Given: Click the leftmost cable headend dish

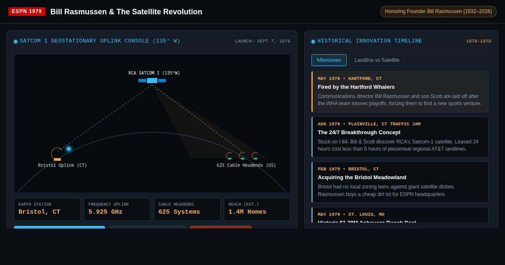Looking at the screenshot, I should [229, 156].
